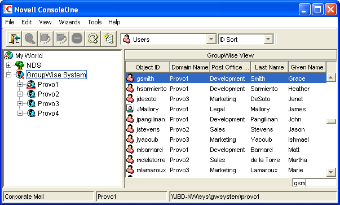Select the JMallory object ID

148,109
